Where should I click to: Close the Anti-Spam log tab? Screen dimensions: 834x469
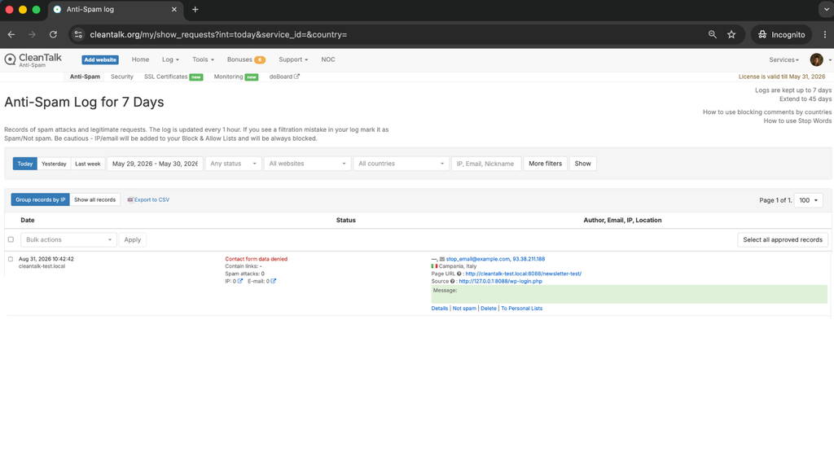click(x=174, y=10)
